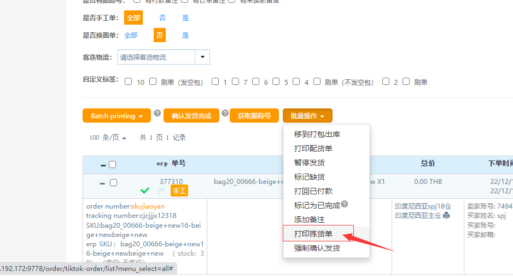Select 否 for 是否换面单 filter
This screenshot has width=513, height=277.
[x=160, y=35]
